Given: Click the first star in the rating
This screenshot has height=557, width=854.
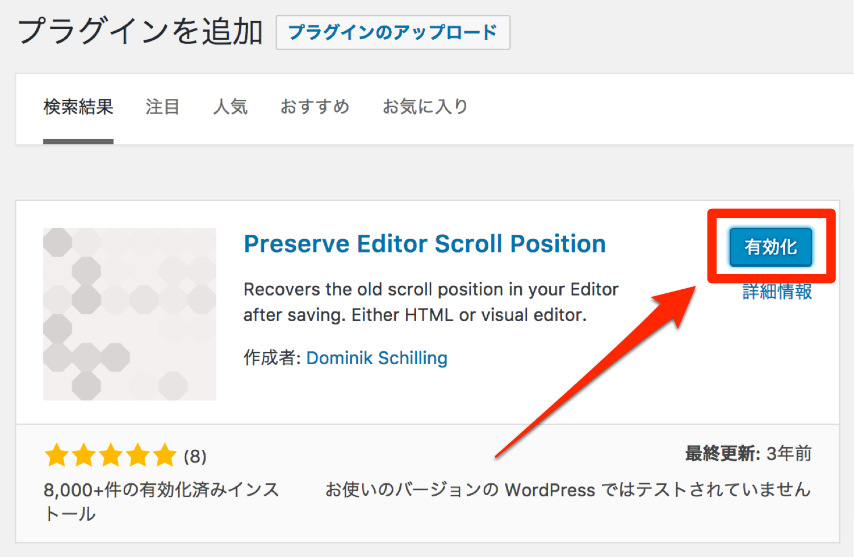Looking at the screenshot, I should [56, 455].
